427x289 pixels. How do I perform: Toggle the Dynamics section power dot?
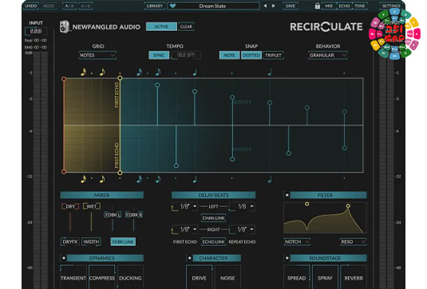pyautogui.click(x=64, y=258)
